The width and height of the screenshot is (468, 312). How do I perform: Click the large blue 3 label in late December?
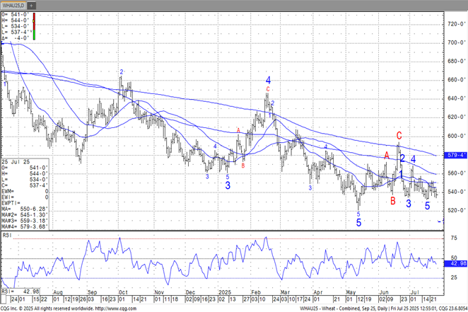228,185
